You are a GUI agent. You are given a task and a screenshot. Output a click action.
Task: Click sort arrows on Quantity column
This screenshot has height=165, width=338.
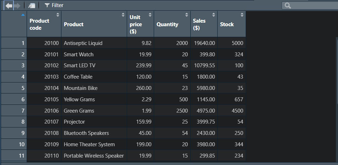(x=186, y=15)
